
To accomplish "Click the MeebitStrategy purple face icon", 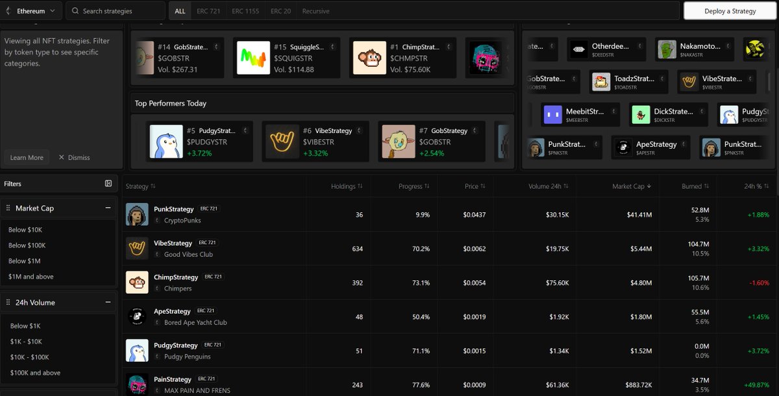I will (552, 114).
